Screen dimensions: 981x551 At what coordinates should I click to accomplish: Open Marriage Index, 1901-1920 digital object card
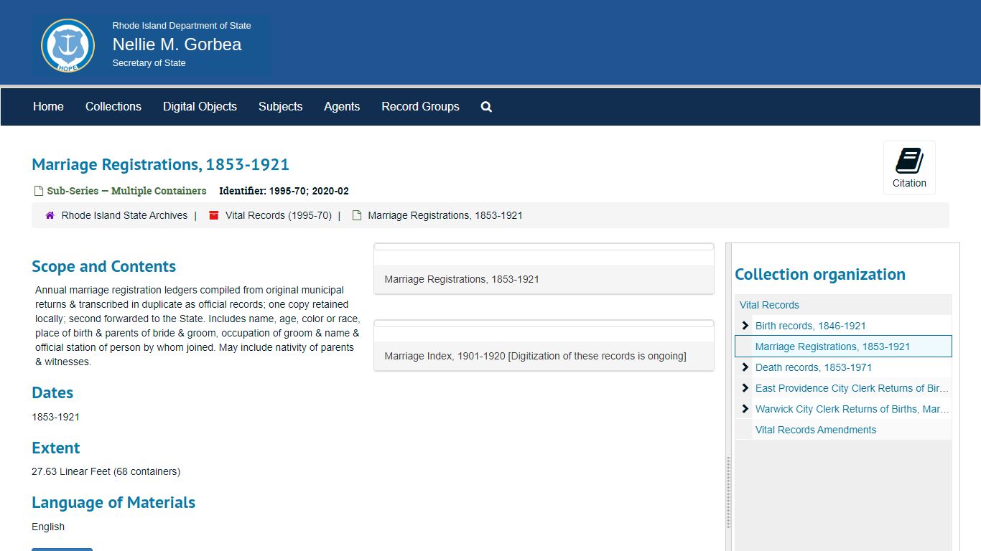[544, 346]
